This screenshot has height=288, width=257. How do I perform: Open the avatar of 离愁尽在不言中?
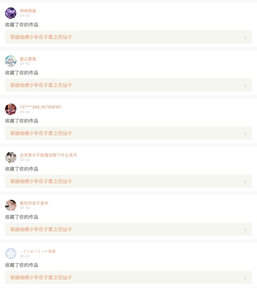[11, 205]
